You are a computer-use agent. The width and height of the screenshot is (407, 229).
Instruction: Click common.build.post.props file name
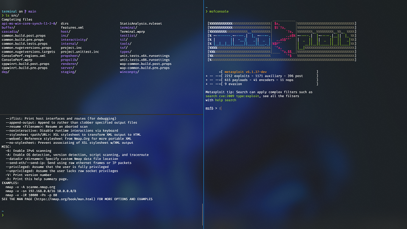[x=24, y=36]
